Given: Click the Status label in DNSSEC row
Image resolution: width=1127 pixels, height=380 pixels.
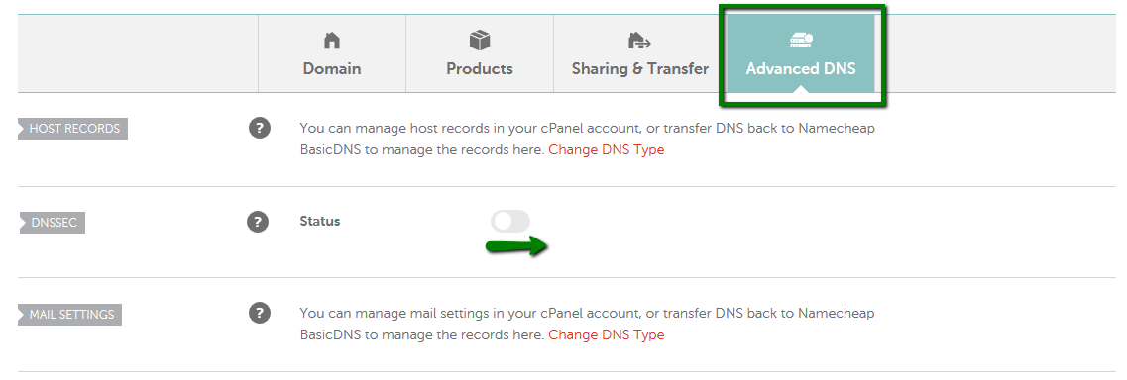Looking at the screenshot, I should click(320, 222).
